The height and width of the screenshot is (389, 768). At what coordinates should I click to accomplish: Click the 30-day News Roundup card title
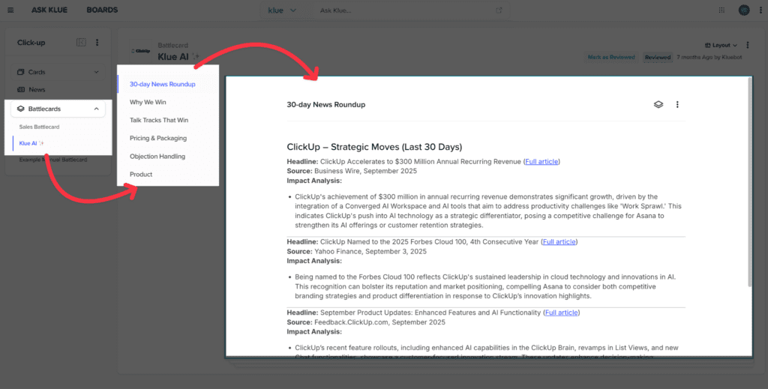(325, 104)
